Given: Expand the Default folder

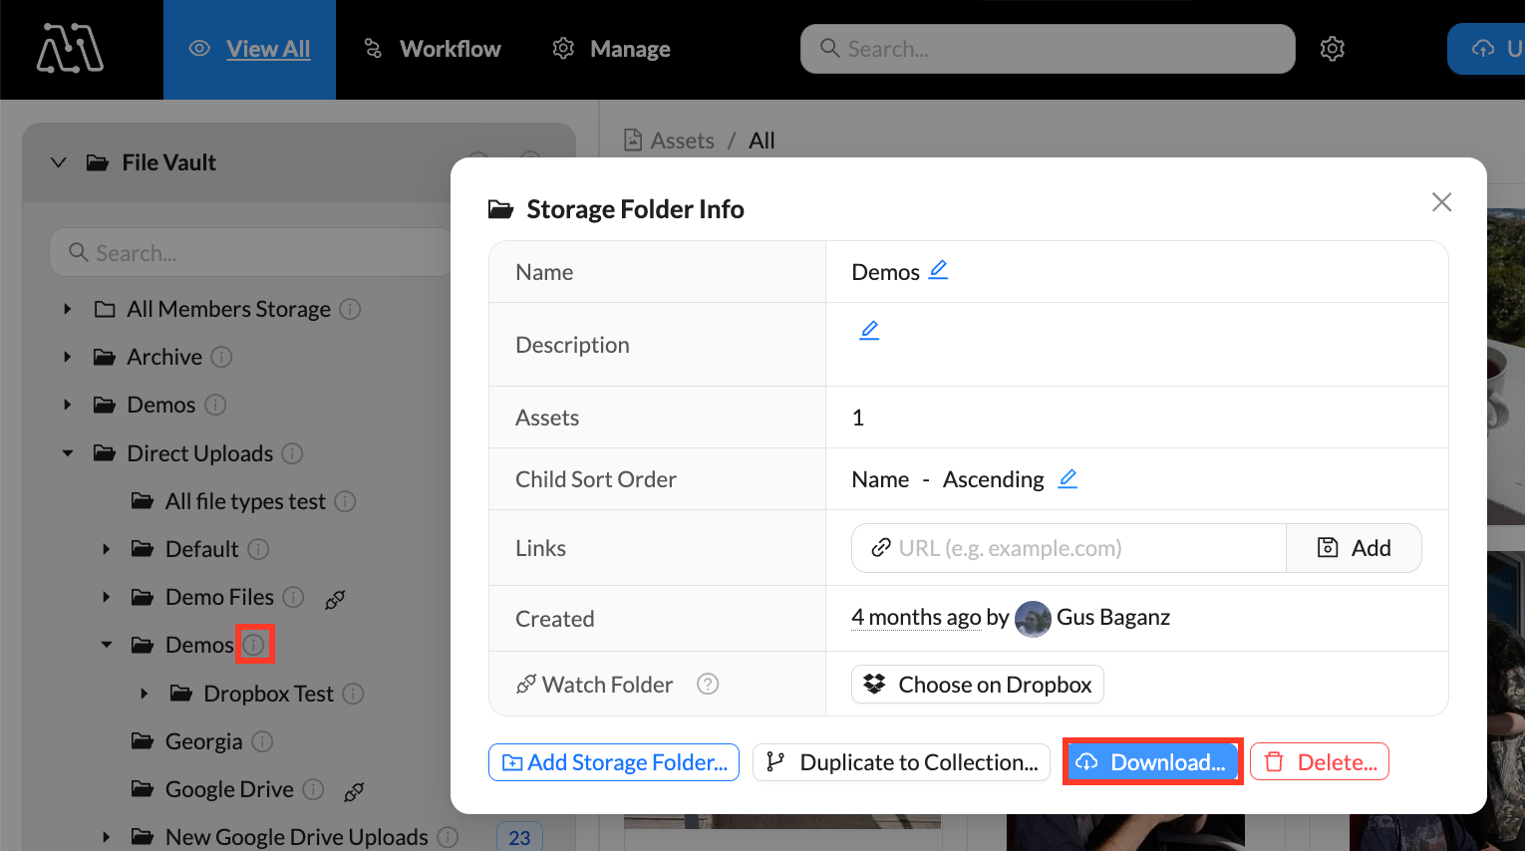Looking at the screenshot, I should coord(106,549).
